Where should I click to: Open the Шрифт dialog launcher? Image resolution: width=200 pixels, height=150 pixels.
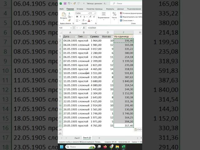pos(96,23)
